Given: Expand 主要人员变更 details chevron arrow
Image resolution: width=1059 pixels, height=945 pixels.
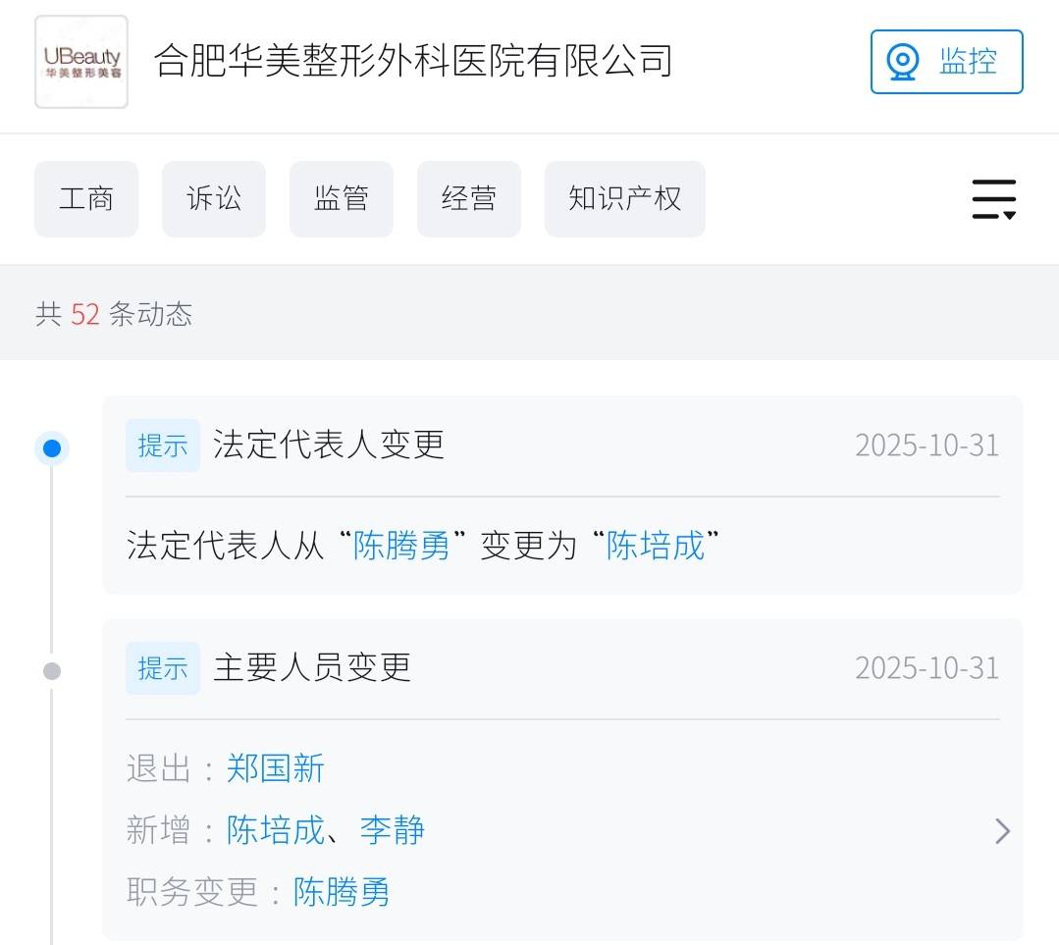Looking at the screenshot, I should coord(1002,831).
